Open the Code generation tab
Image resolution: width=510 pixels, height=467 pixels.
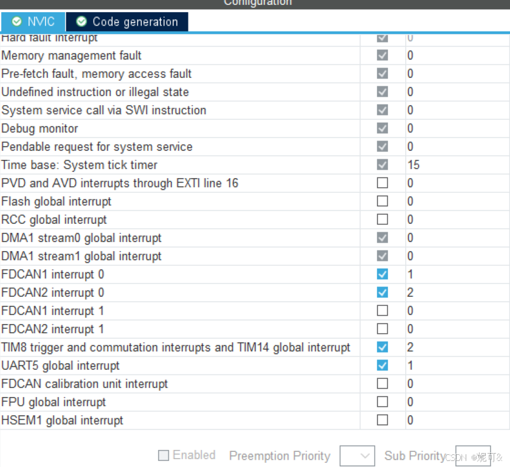[x=128, y=22]
